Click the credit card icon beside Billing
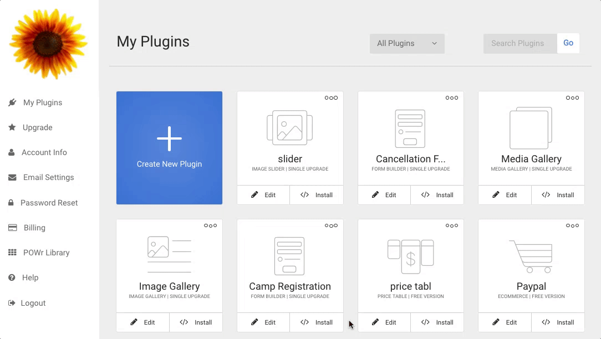 click(12, 228)
